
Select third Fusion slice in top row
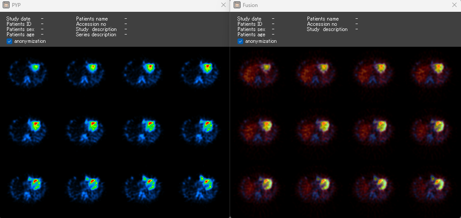pyautogui.click(x=373, y=73)
